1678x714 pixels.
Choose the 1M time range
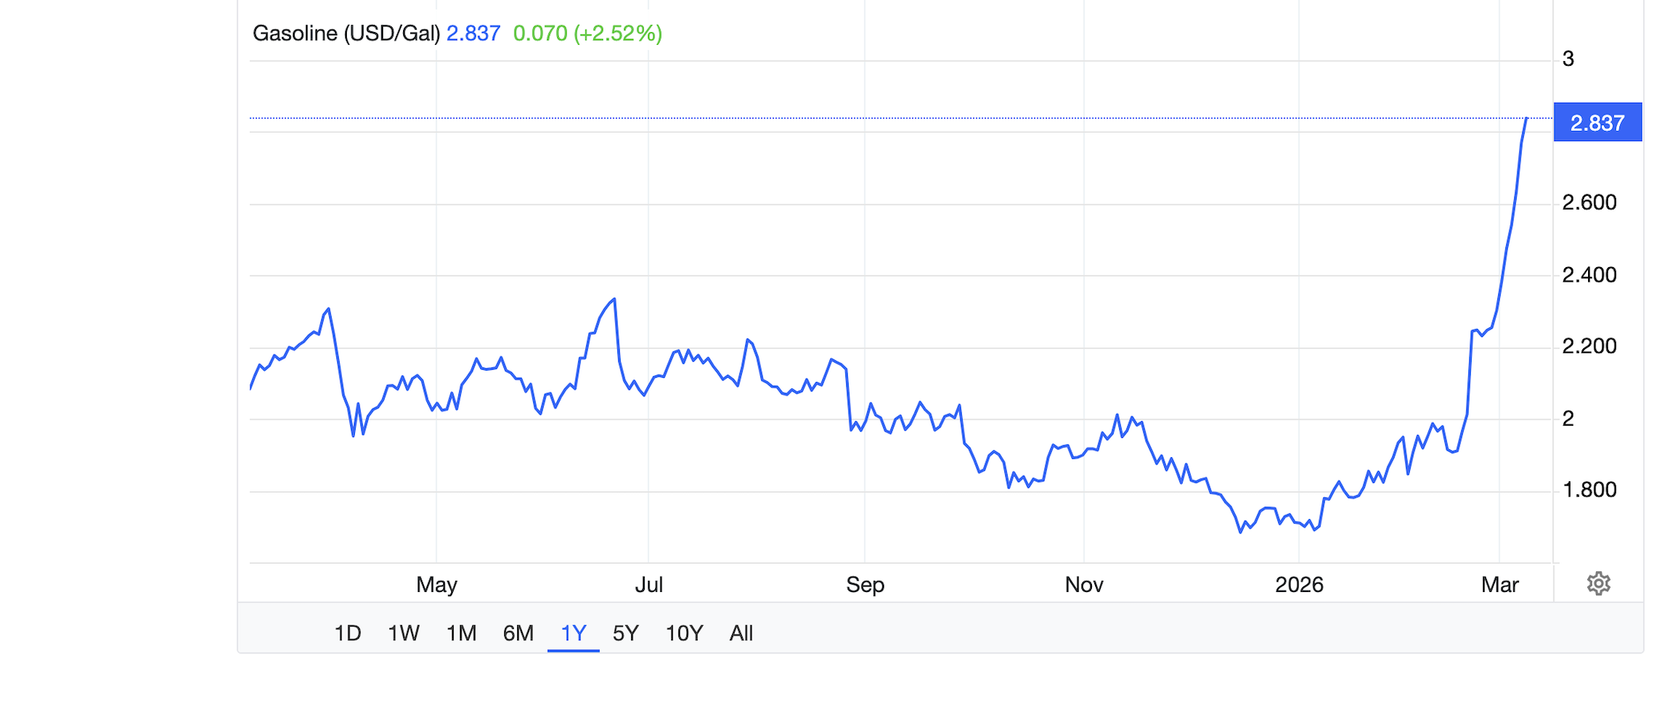click(x=461, y=633)
